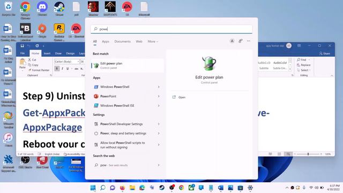343x193 pixels.
Task: Open the Select dropdown in Word
Action: coord(304,70)
